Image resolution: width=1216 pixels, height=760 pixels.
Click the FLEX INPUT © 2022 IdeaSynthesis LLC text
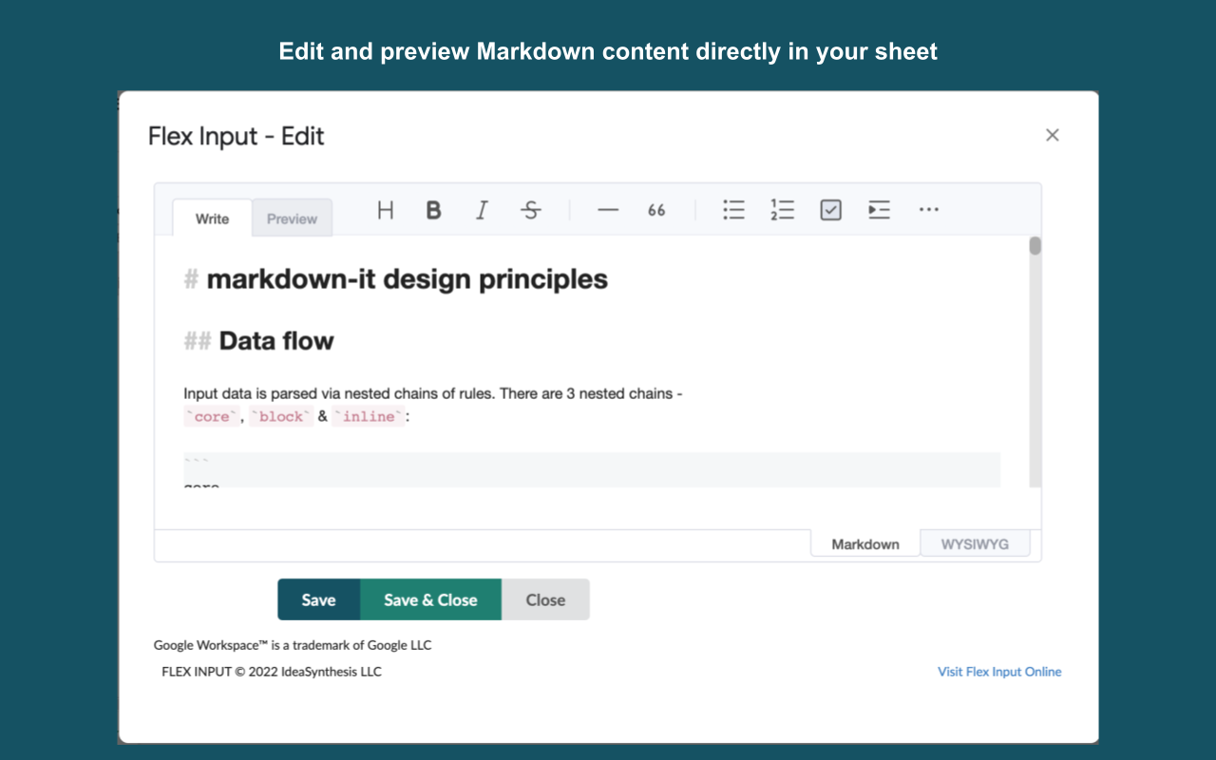click(x=272, y=672)
